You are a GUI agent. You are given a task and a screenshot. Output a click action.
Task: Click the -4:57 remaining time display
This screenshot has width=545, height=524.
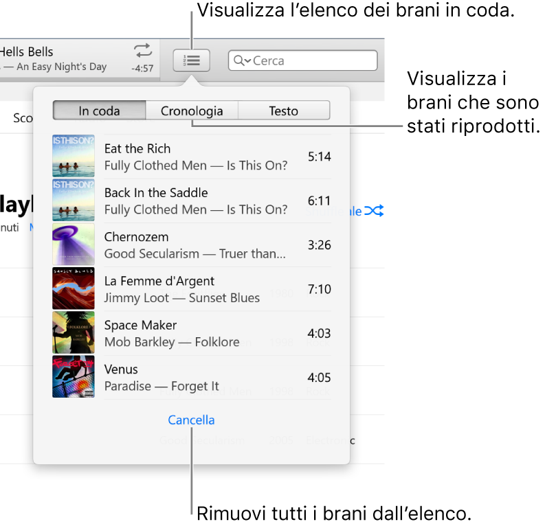(142, 69)
